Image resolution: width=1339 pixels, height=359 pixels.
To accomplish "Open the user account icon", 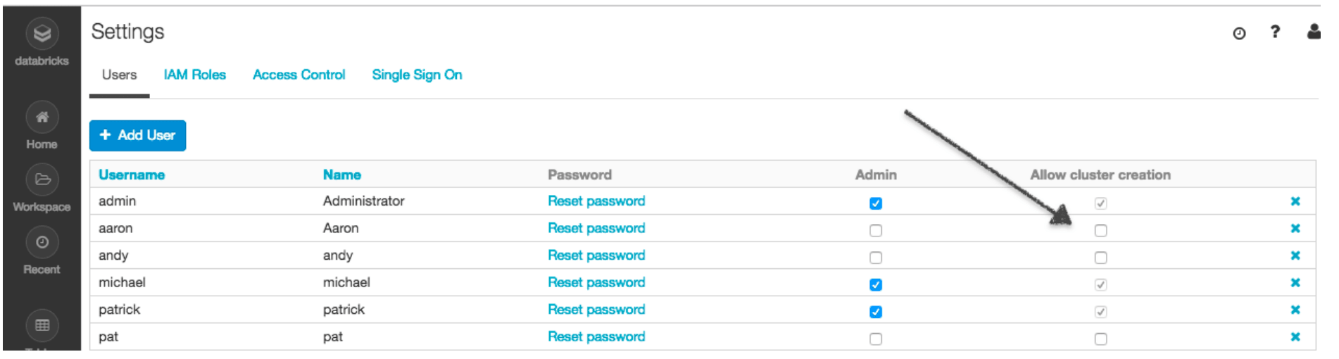I will [1314, 32].
